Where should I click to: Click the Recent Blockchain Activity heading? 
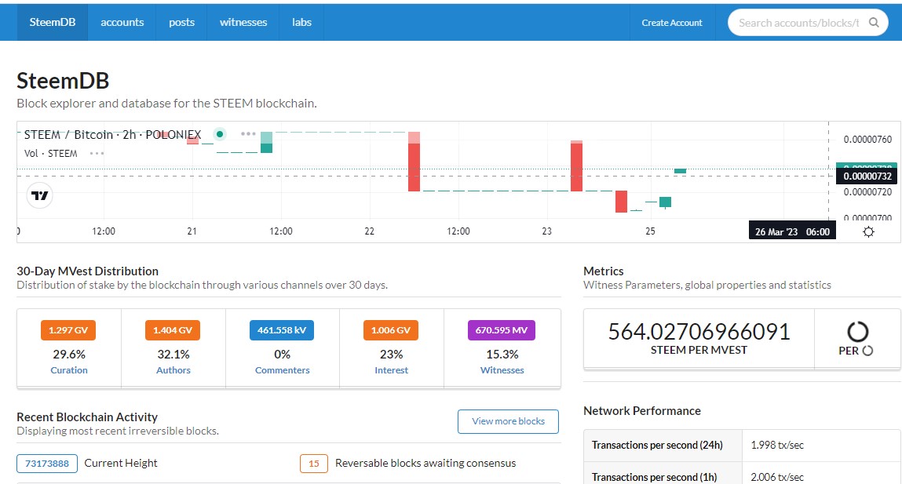(87, 417)
